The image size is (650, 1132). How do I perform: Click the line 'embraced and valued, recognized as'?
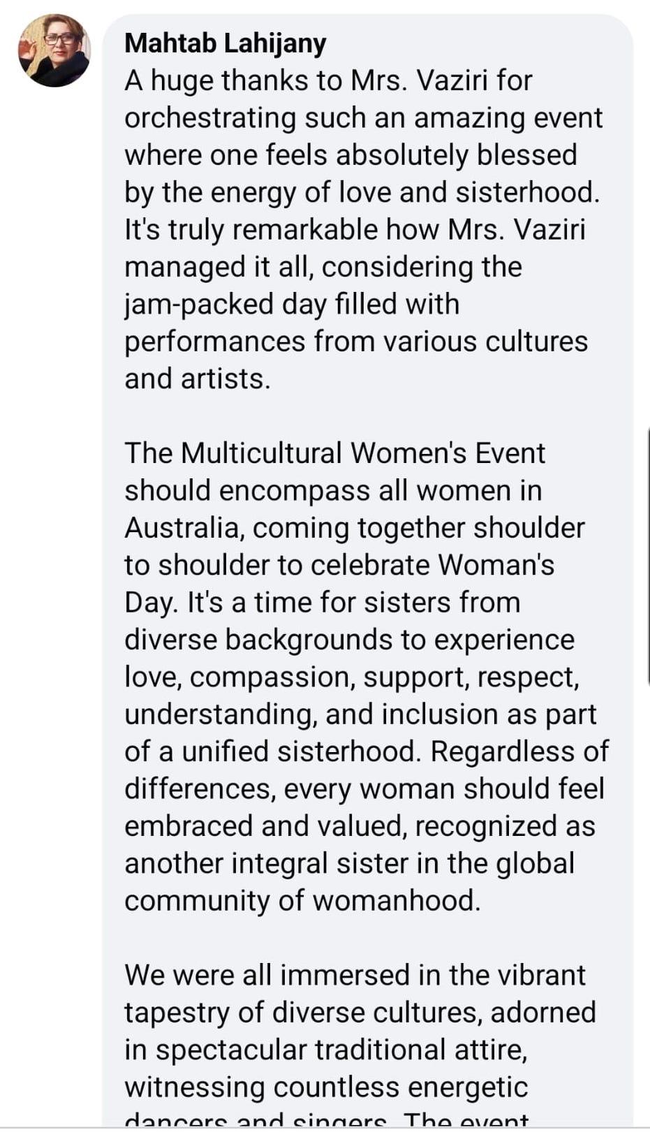(360, 826)
